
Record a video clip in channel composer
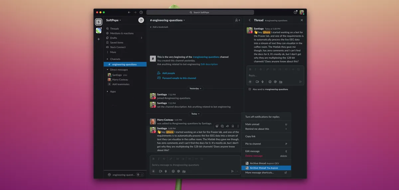coord(160,171)
